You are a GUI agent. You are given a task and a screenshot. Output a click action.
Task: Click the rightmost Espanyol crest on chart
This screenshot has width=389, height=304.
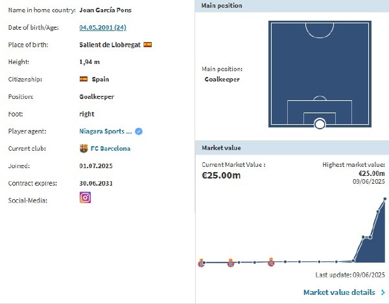click(271, 263)
